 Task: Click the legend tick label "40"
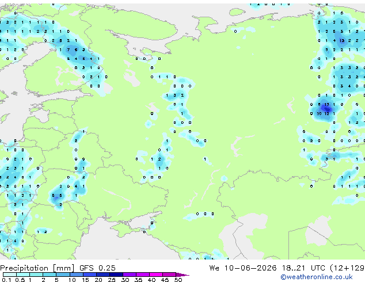click(x=151, y=280)
